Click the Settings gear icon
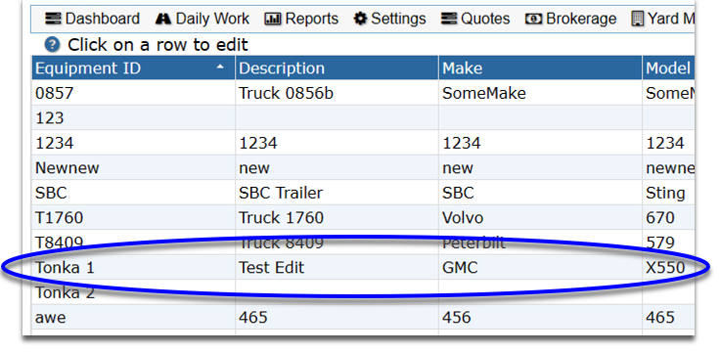Image resolution: width=719 pixels, height=353 pixels. pyautogui.click(x=361, y=19)
